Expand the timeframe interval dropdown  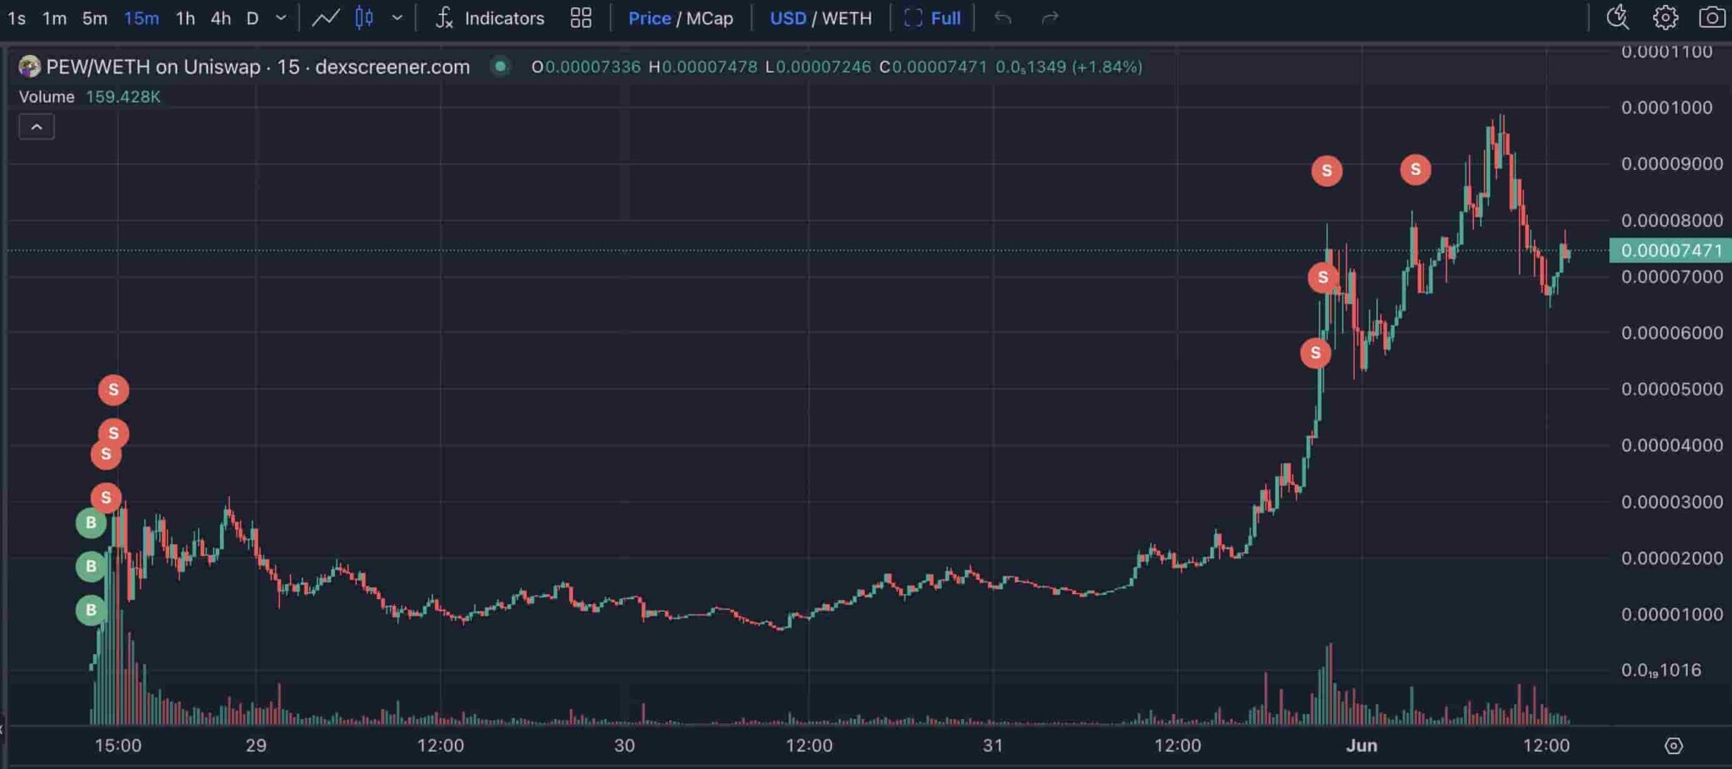pos(282,18)
